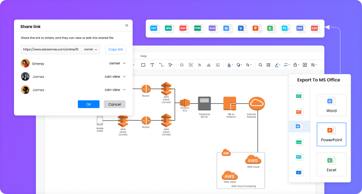Open the Help menu
This screenshot has height=194, width=362.
coord(143,56)
